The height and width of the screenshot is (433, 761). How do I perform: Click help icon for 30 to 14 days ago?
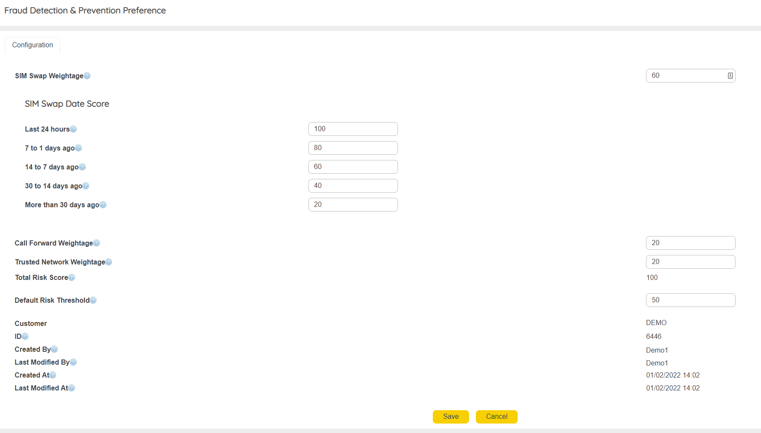[x=86, y=186]
